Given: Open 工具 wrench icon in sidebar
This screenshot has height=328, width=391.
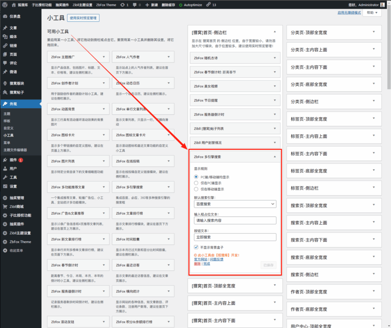Looking at the screenshot, I should point(5,177).
